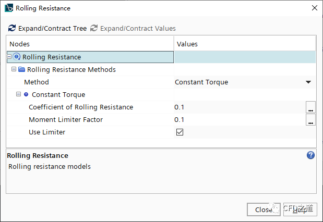Viewport: 323px width, 222px height.
Task: Select the Method row in tree
Action: 37,82
